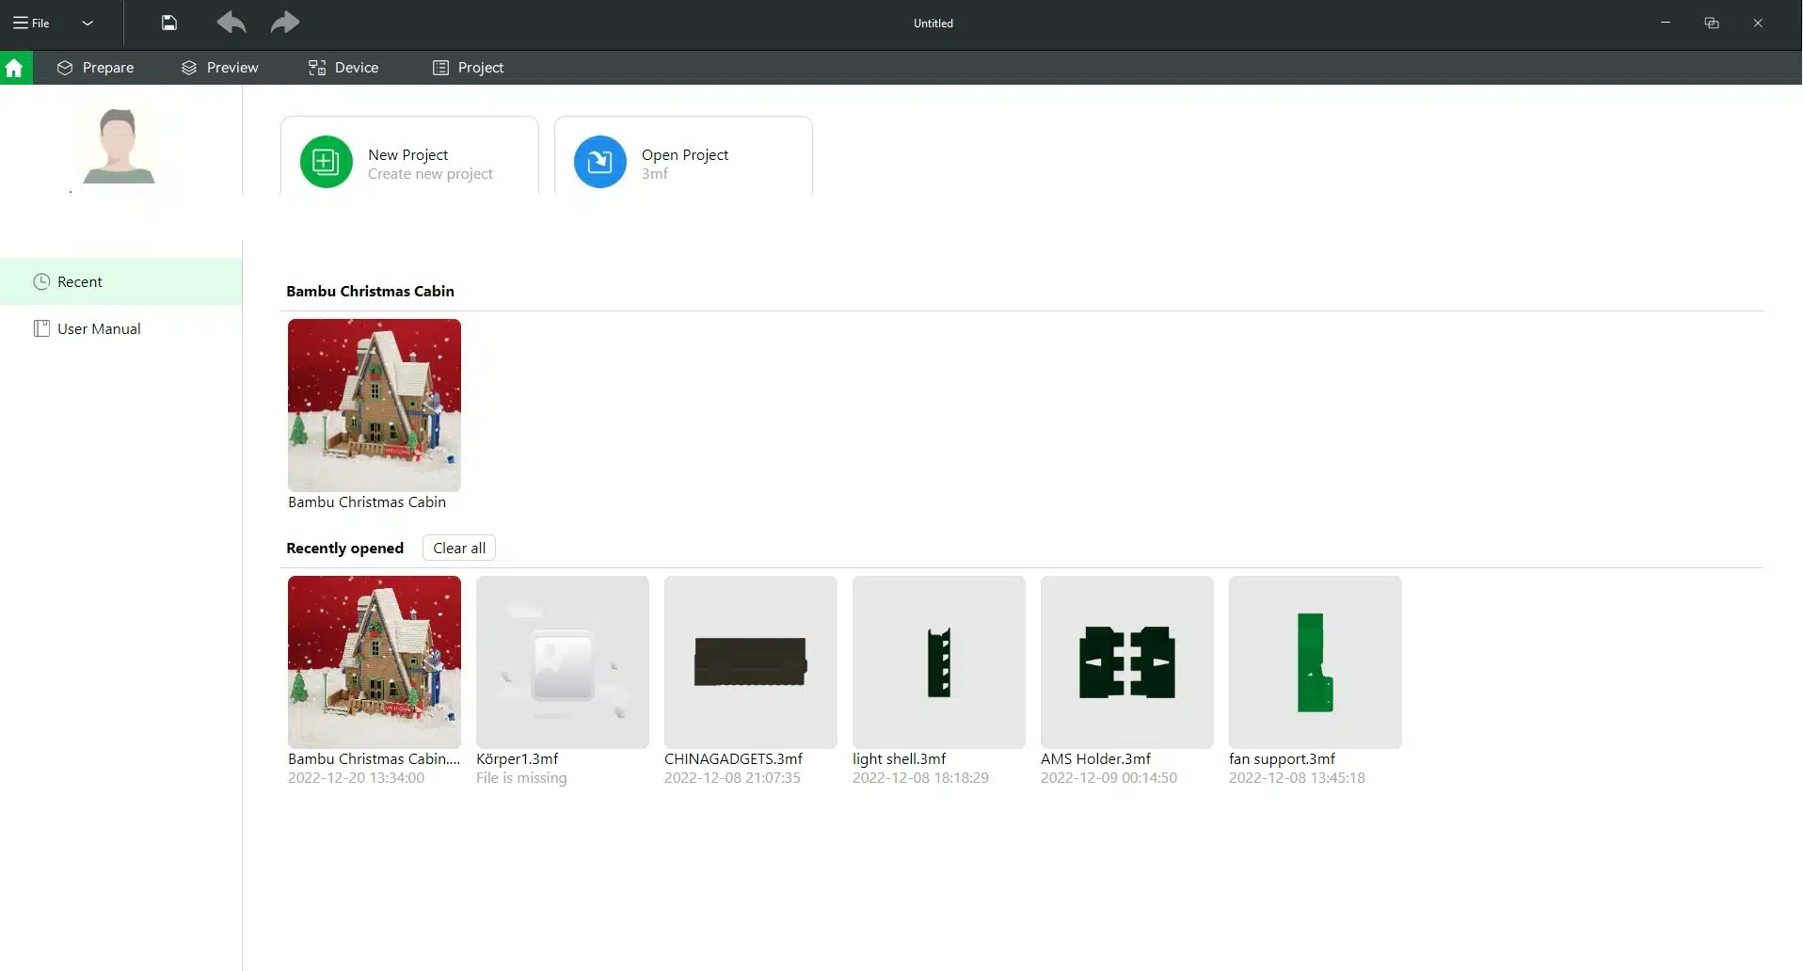
Task: Open the AMS Holder.3mf thumbnail
Action: (1127, 662)
